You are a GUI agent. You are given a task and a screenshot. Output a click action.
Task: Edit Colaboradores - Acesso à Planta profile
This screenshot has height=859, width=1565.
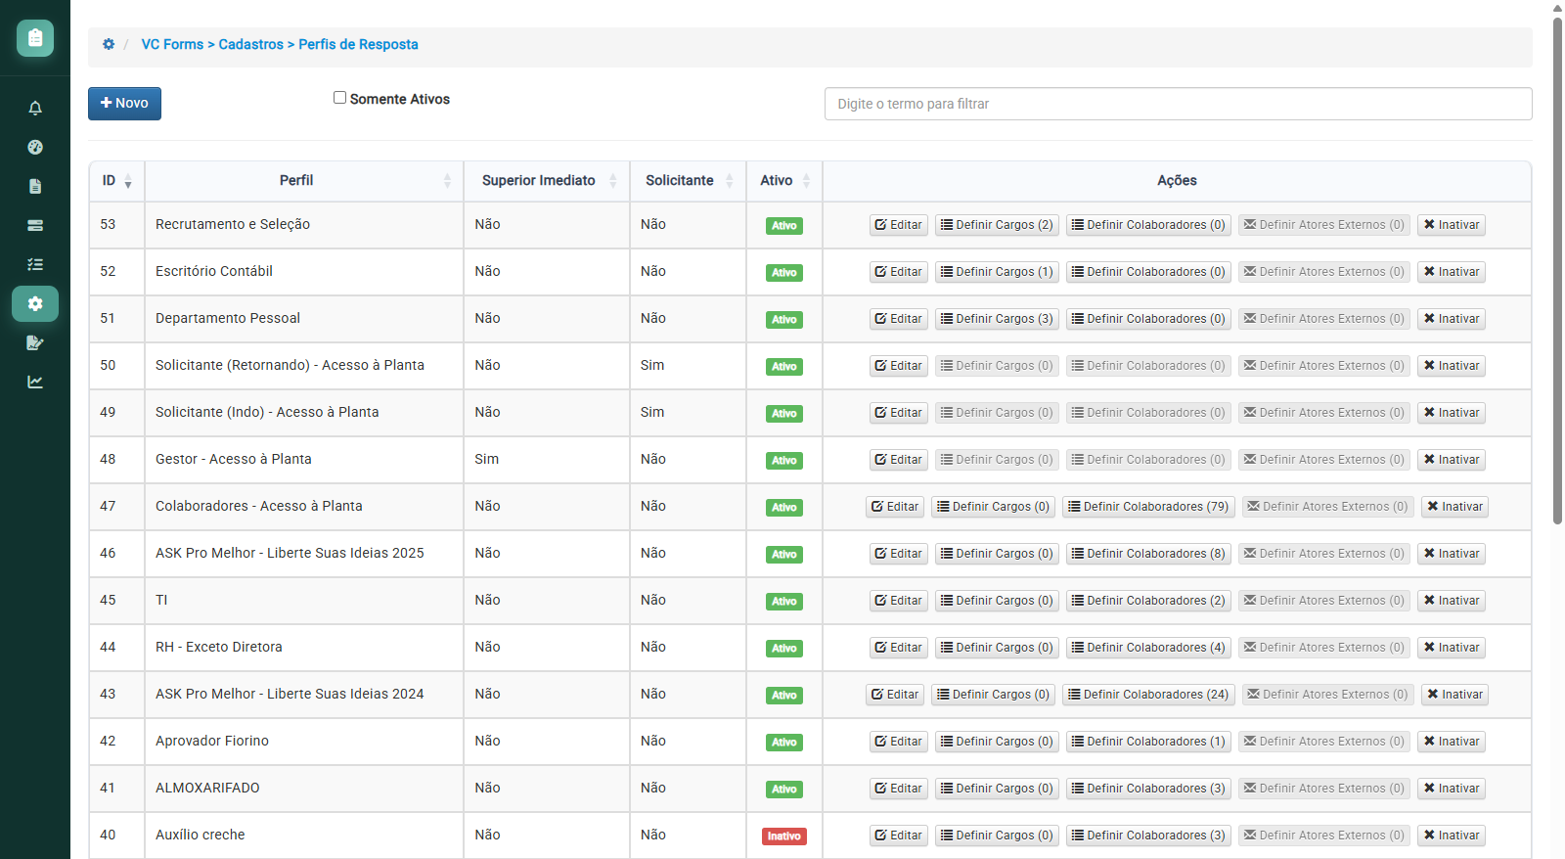coord(895,507)
